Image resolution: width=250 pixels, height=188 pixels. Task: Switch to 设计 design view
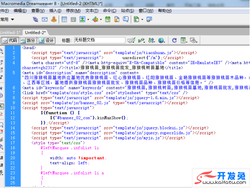[46, 41]
